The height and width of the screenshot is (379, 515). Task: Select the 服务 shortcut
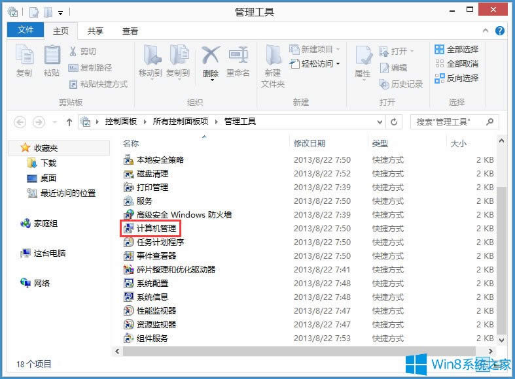(138, 201)
